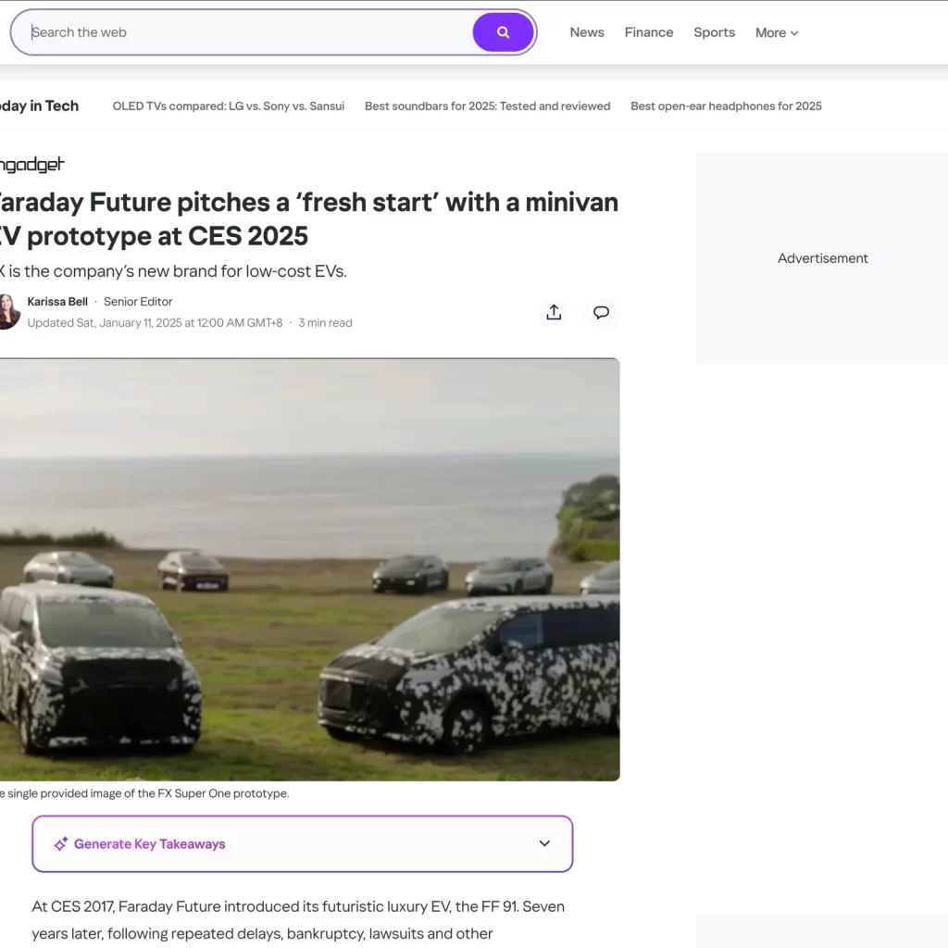Viewport: 948px width, 948px height.
Task: Click Karissa Bell's author avatar
Action: (8, 312)
